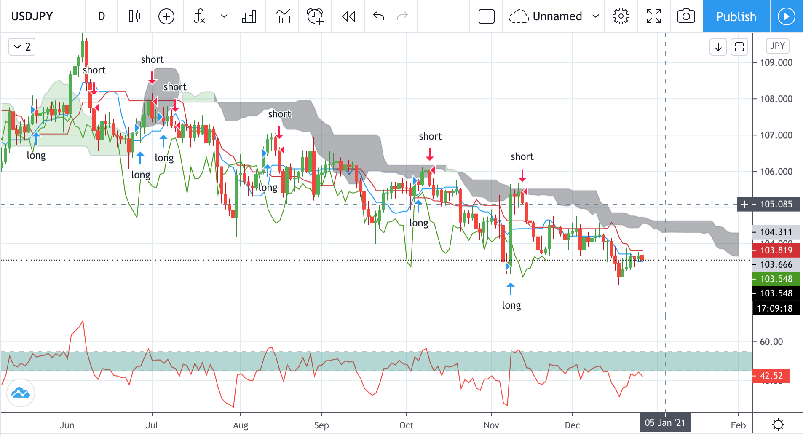Open the USDJPY symbol search
The image size is (803, 436).
point(32,16)
